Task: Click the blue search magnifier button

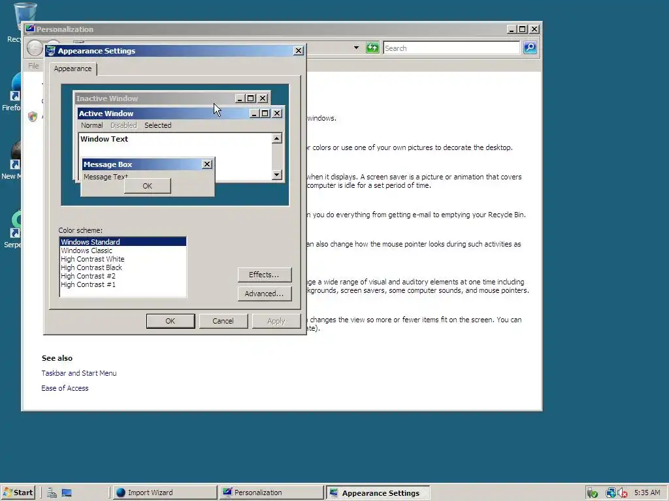Action: 529,48
